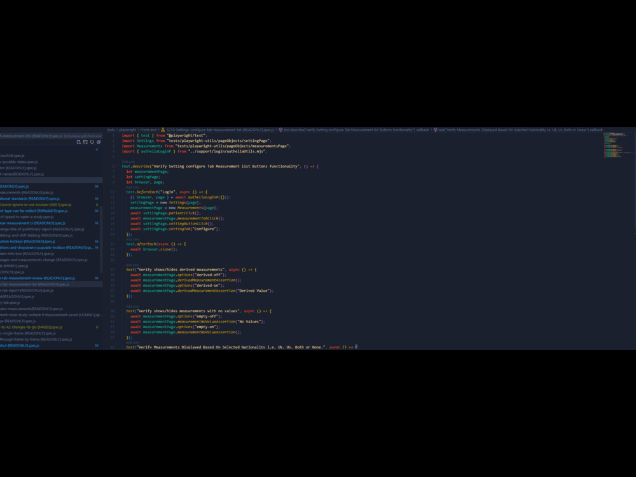Open the measurement-list open-editor entry above toolbar
Screen dimensions: 636x477
pyautogui.click(x=51, y=136)
